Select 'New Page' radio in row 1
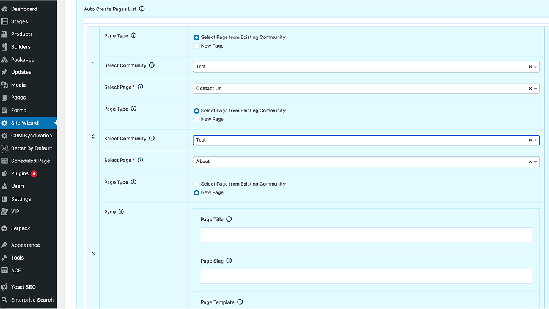Viewport: 549px width, 309px height. pos(196,46)
